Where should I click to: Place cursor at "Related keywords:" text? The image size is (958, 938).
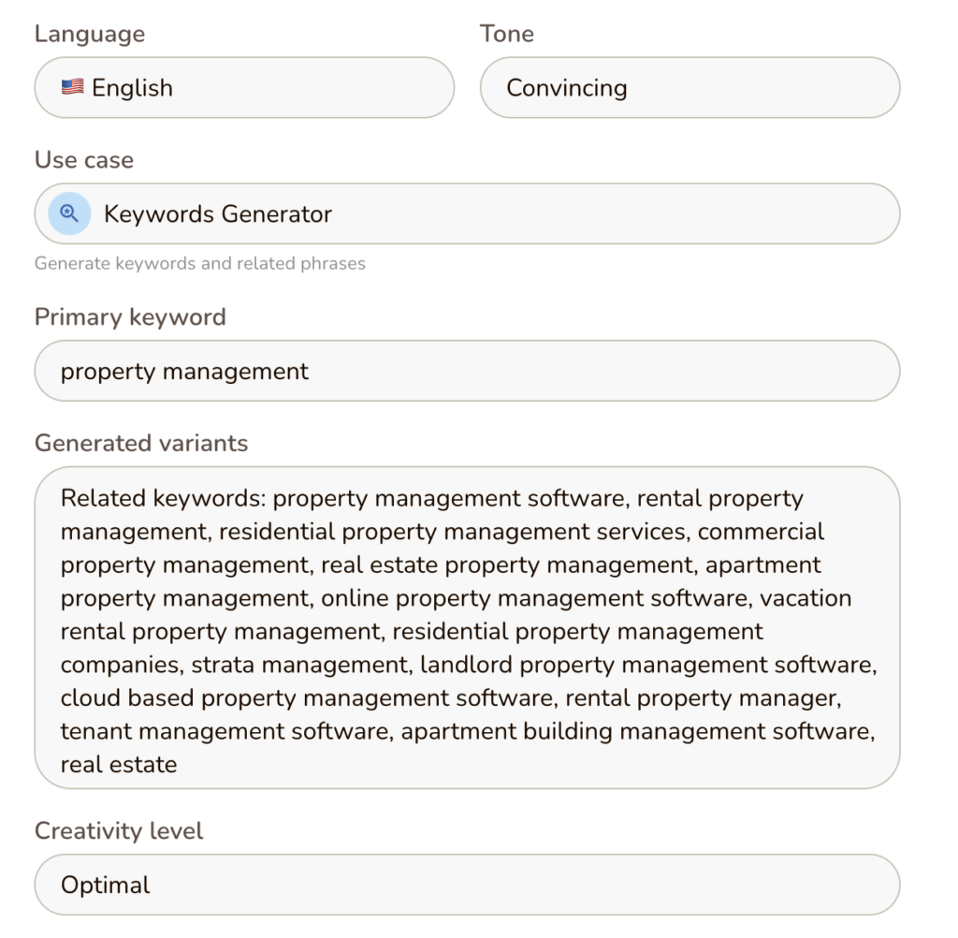click(x=163, y=499)
